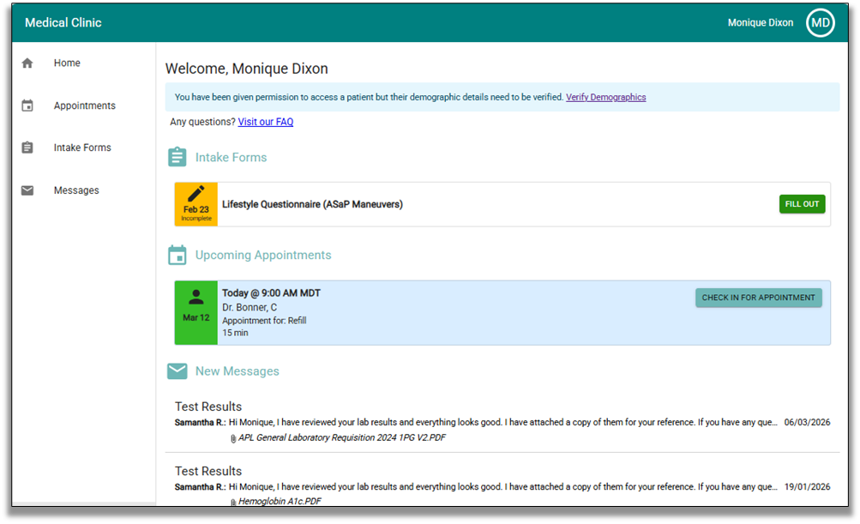Click the yellow pencil Feb 23 incomplete tile
Screen dimensions: 860x524
click(195, 204)
